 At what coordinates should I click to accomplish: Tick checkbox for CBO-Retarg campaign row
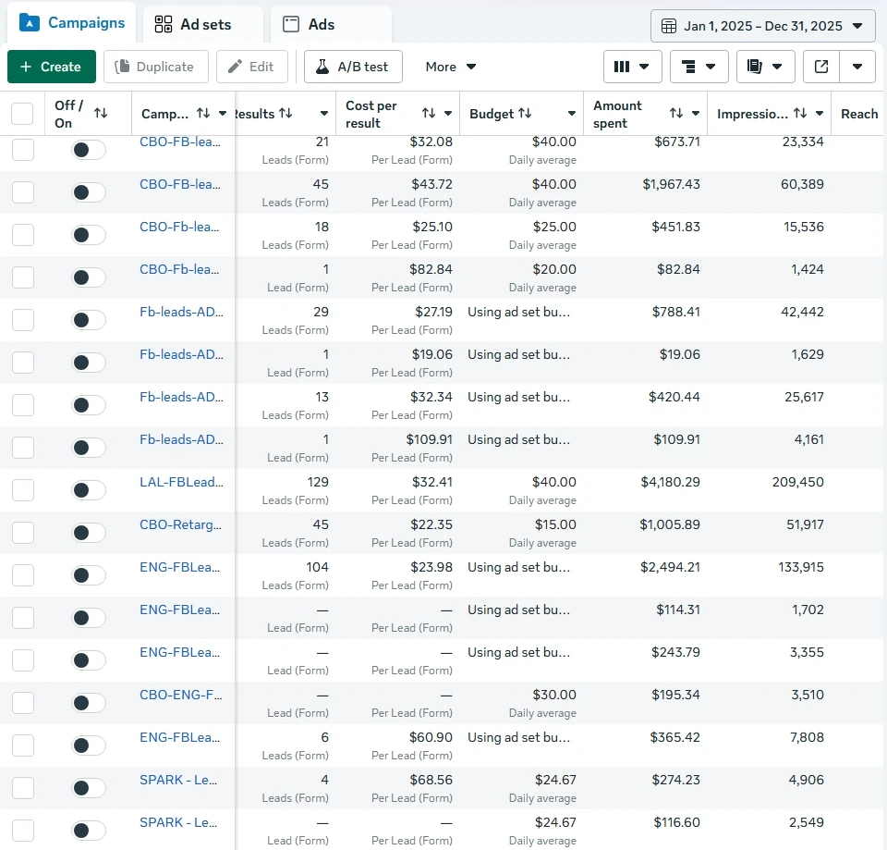pos(22,533)
